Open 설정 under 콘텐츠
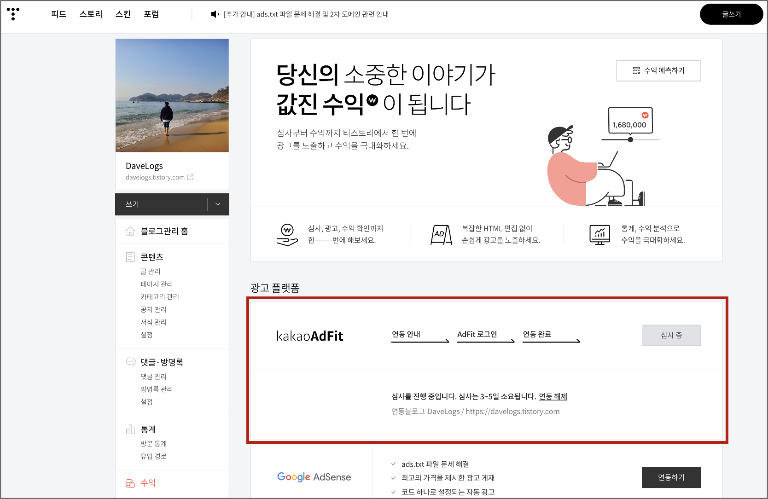 [x=146, y=335]
